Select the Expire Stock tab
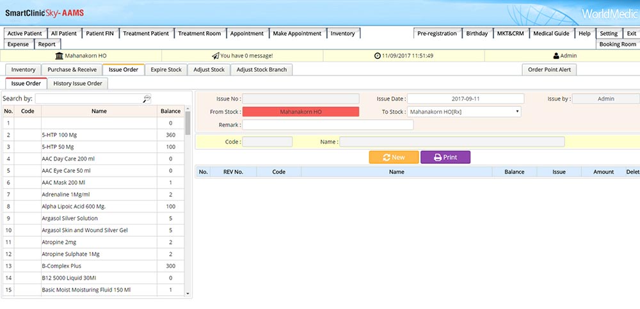The image size is (640, 309). 166,70
